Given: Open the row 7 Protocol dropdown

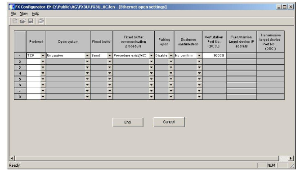Looking at the screenshot, I should [x=43, y=91].
